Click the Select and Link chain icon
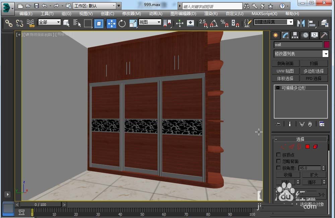The height and width of the screenshot is (218, 335). coord(9,23)
